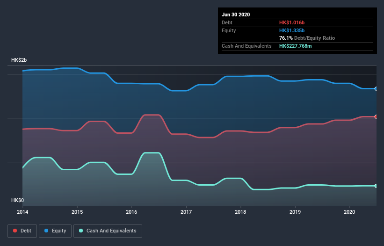Select the 2020 x-axis label

click(349, 212)
